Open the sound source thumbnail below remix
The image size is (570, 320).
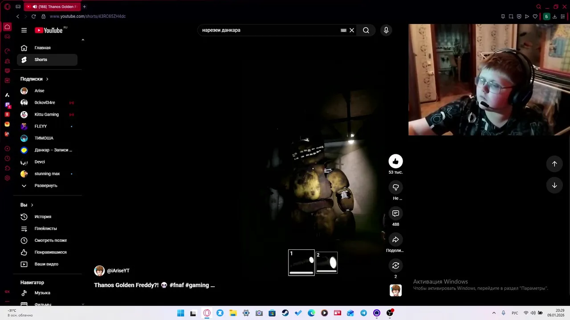(x=395, y=290)
